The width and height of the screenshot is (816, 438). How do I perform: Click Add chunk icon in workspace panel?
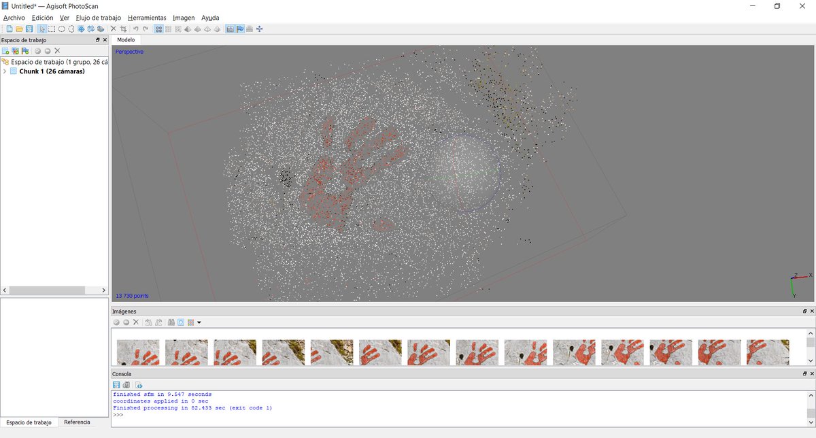(5, 51)
